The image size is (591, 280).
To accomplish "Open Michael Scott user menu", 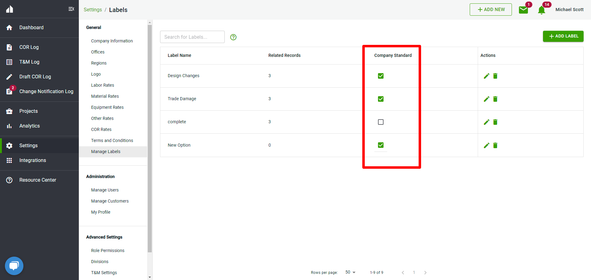I will tap(569, 10).
